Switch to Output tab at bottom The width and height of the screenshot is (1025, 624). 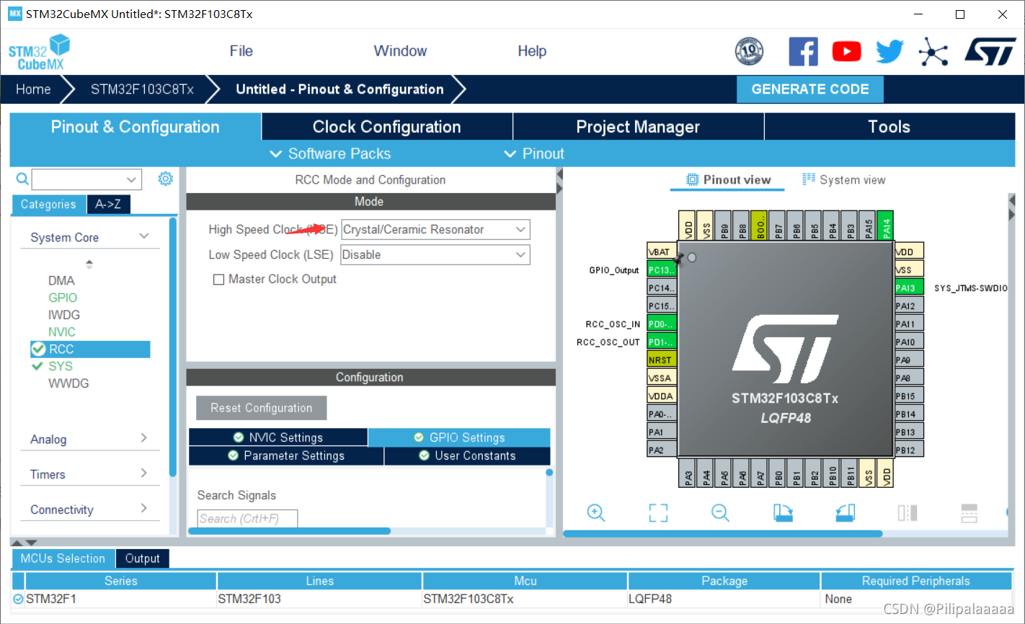(x=143, y=558)
